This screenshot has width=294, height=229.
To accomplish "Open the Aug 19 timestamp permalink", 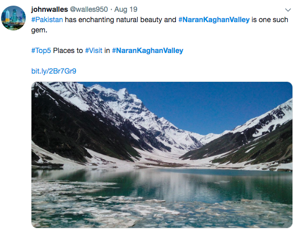I will 126,9.
